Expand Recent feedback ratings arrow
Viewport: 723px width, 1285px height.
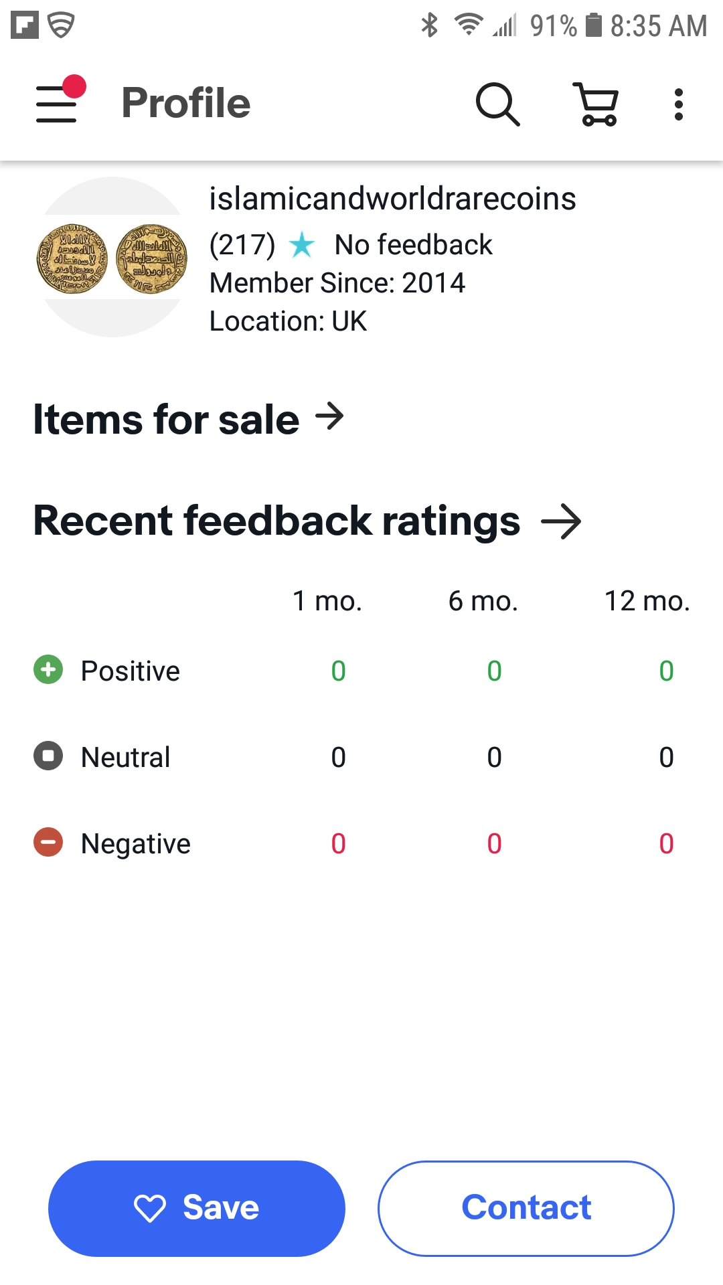(x=561, y=521)
